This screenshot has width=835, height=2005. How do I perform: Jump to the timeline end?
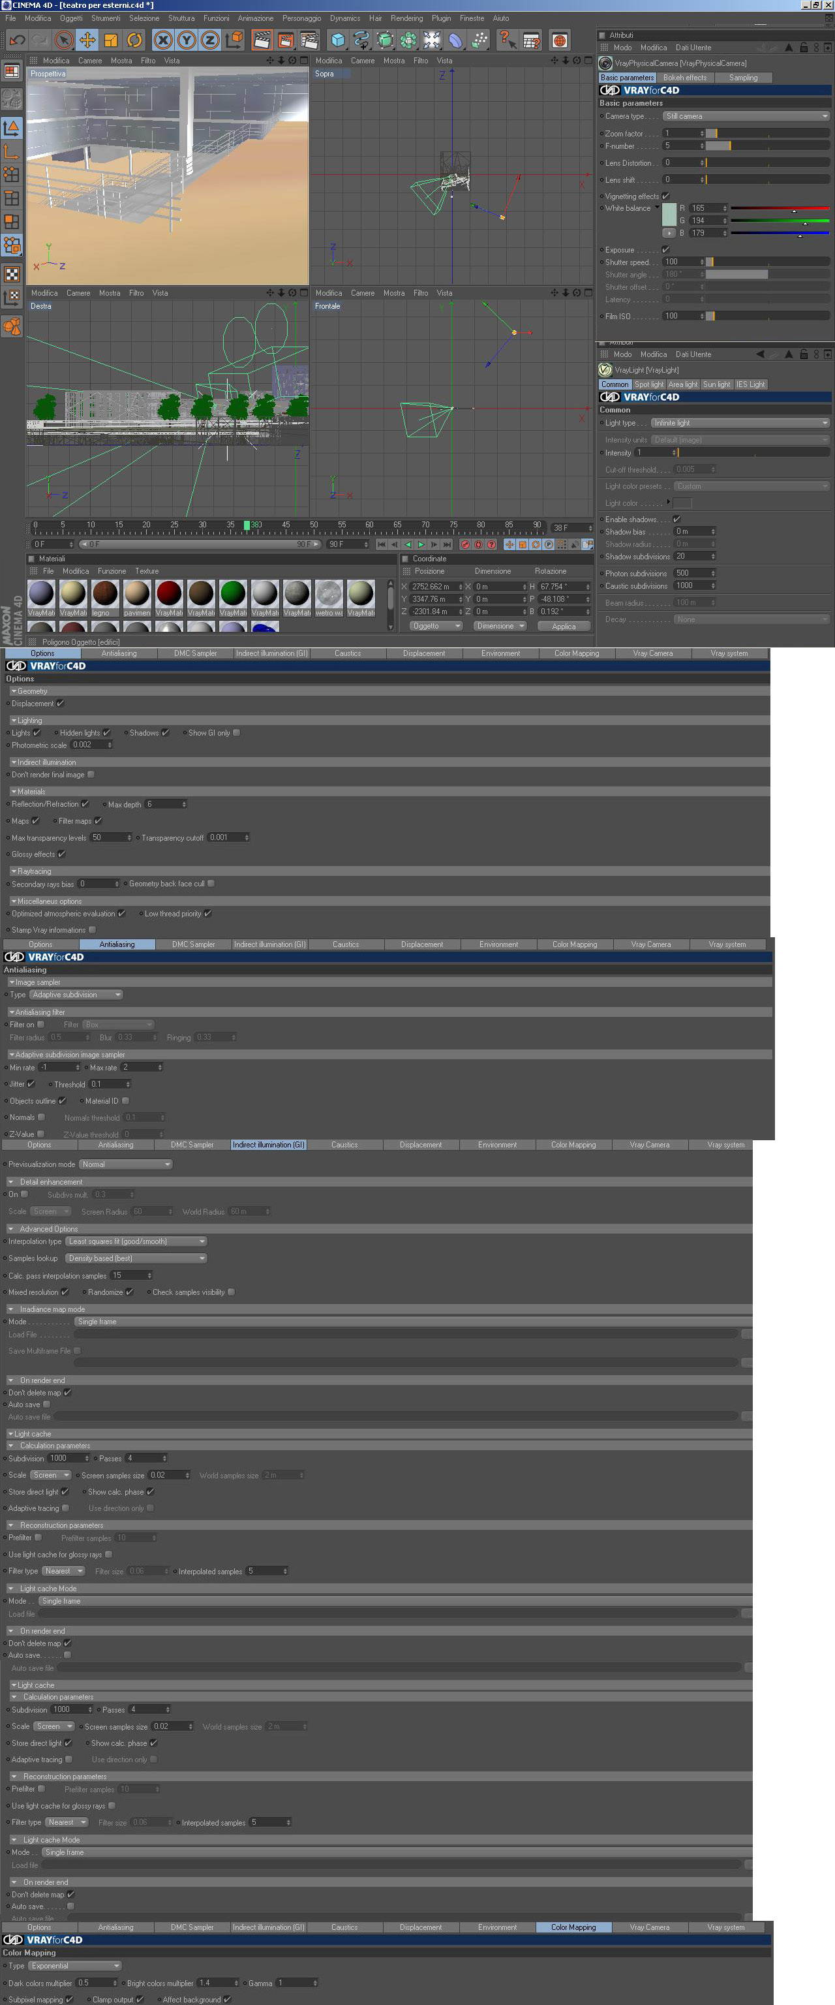coord(448,545)
